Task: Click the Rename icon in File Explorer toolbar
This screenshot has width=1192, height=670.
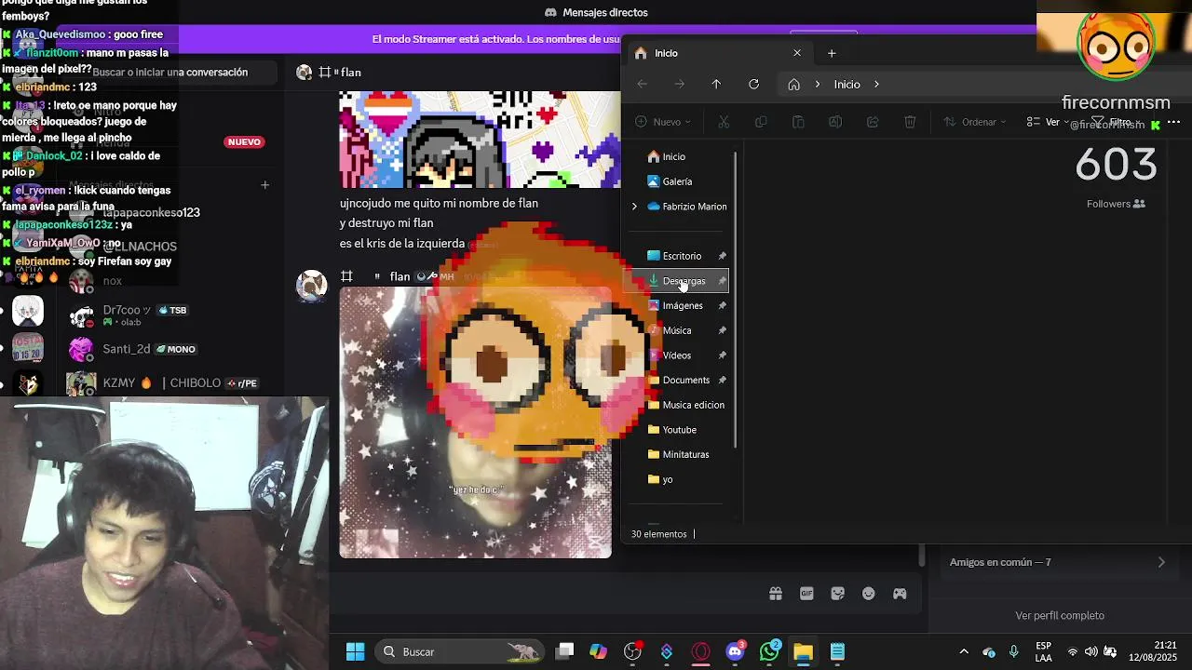Action: pyautogui.click(x=835, y=122)
